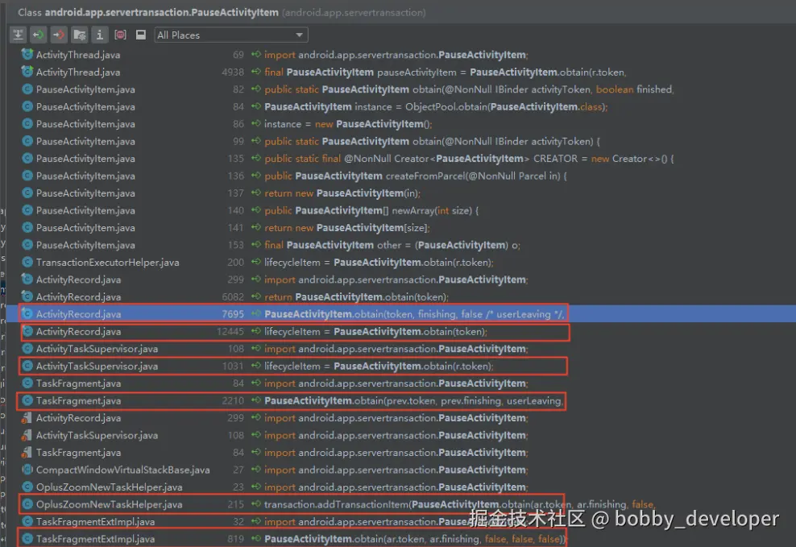Select the ActivityRecord.java line 12445 filename
This screenshot has height=547, width=796.
coord(78,331)
